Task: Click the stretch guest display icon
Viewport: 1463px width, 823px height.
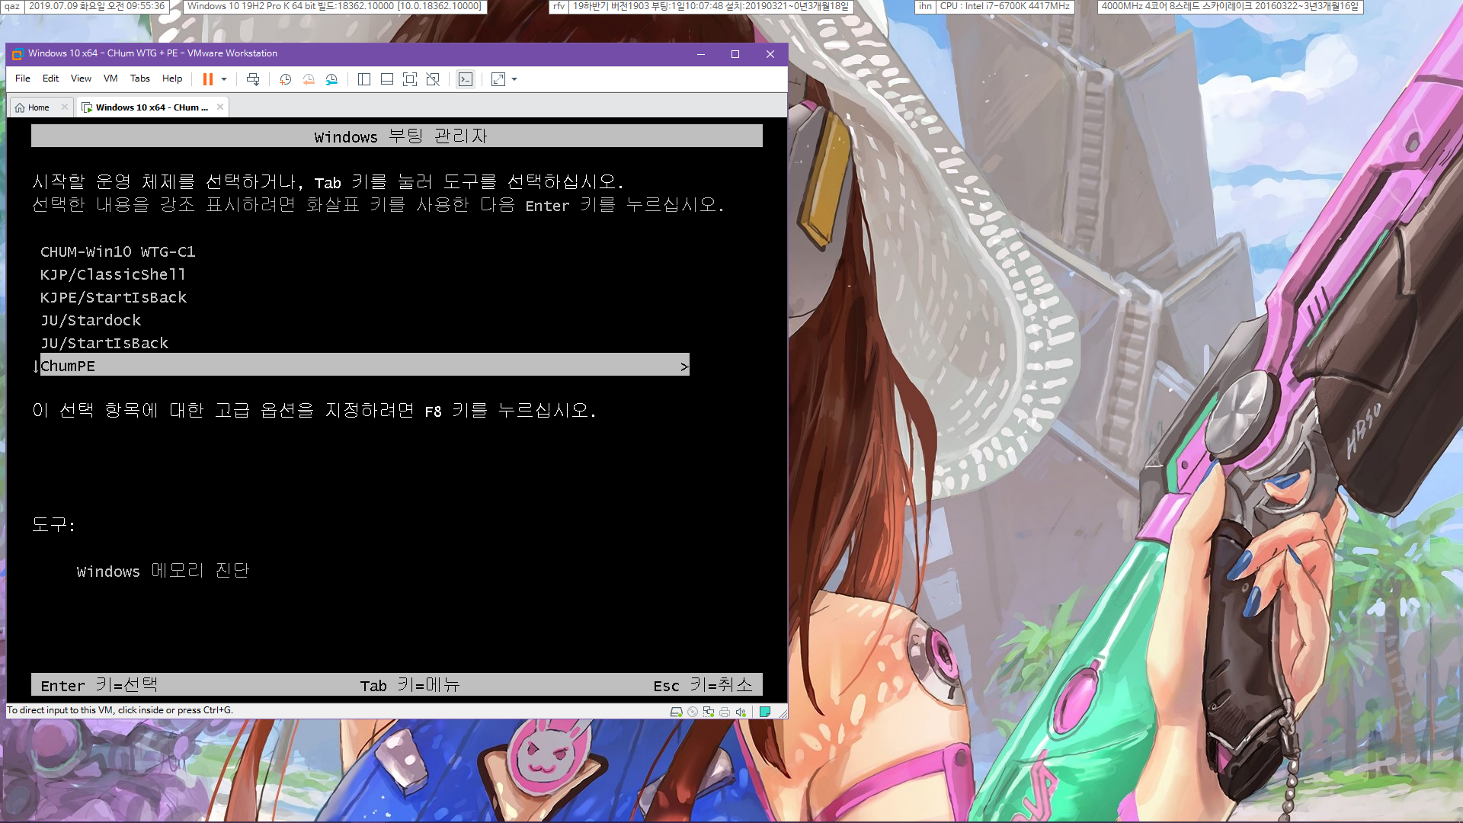Action: [x=498, y=79]
